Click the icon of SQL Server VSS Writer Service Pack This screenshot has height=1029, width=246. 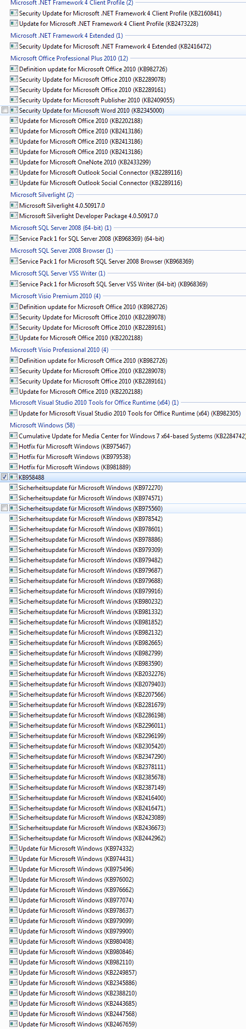(x=14, y=284)
